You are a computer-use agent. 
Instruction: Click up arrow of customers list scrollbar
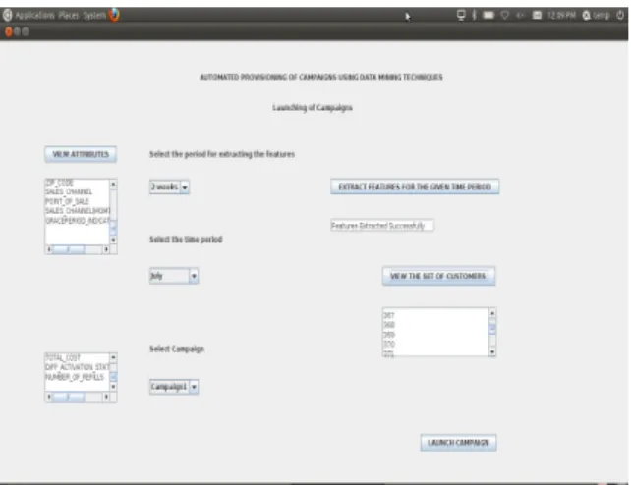[492, 313]
